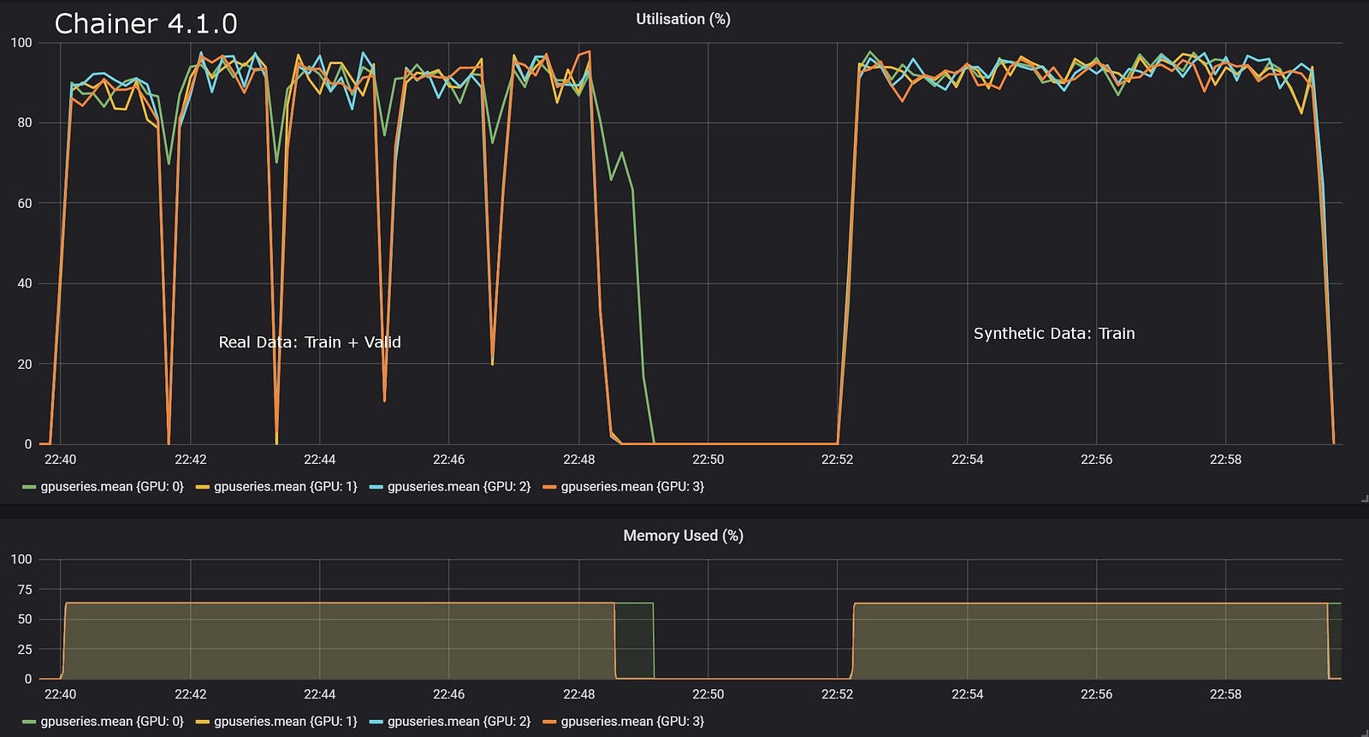Click the 22:54 time label under Utilisation chart
1369x737 pixels.
click(x=967, y=460)
